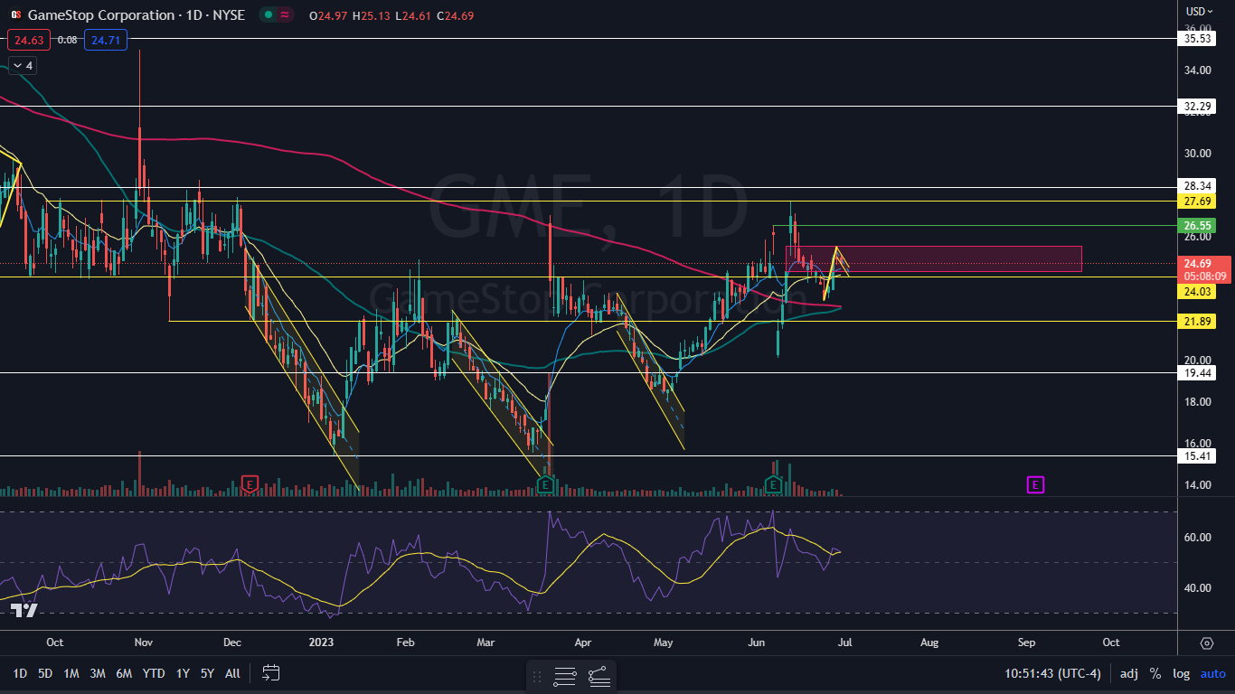This screenshot has width=1235, height=694.
Task: Click the 15.41 price level label
Action: click(1196, 456)
